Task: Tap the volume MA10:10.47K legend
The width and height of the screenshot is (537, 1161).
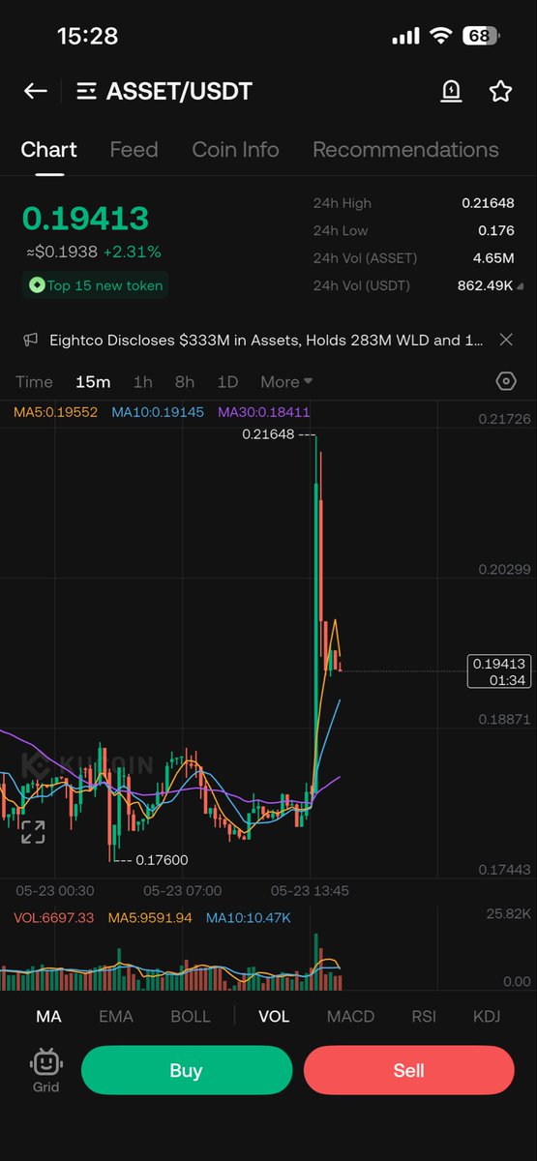Action: pyautogui.click(x=249, y=917)
